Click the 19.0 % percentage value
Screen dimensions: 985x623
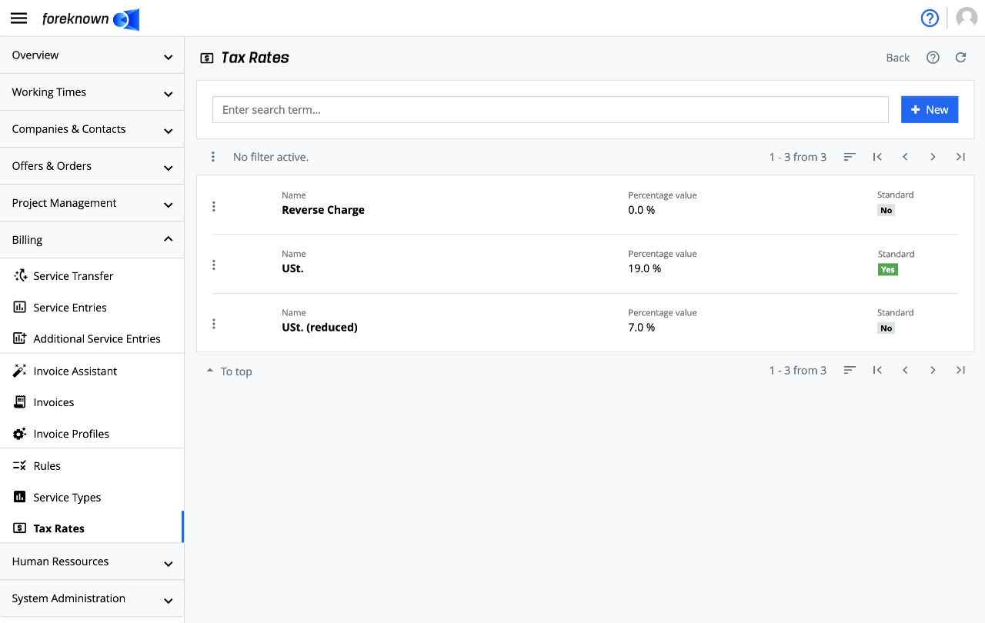point(645,268)
